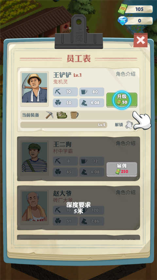Click the blue diamond currency icon
This screenshot has width=157, height=280.
click(x=123, y=21)
